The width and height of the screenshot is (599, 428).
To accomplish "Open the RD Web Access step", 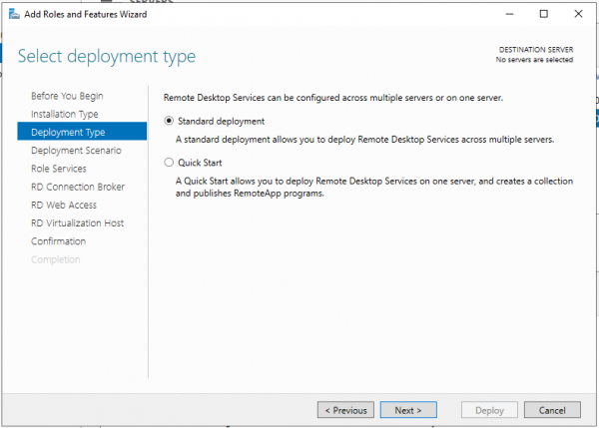I will [66, 205].
